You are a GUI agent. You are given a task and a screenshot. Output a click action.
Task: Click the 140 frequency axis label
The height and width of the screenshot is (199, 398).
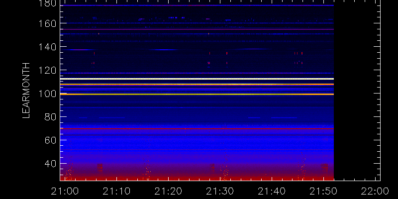[x=47, y=47]
